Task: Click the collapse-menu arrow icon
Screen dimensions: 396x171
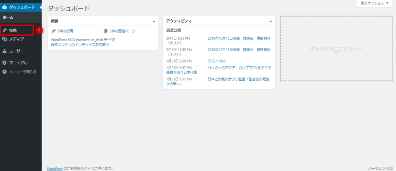Action: pyautogui.click(x=4, y=71)
